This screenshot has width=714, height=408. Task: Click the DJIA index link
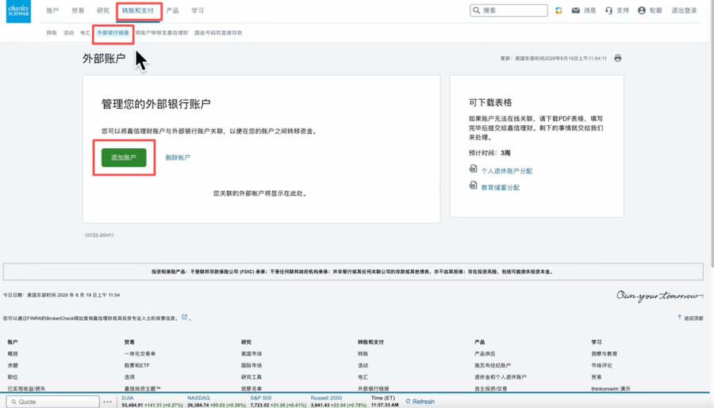pos(128,398)
